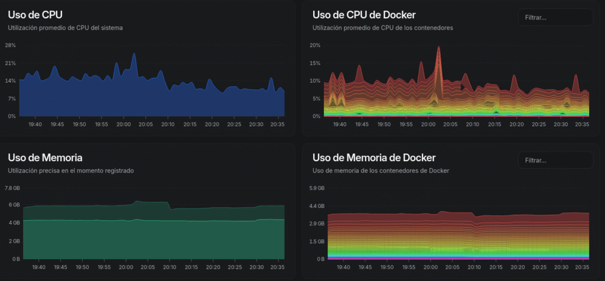The image size is (605, 281).
Task: Click the tallest red spike in Docker CPU chart
Action: pyautogui.click(x=438, y=48)
